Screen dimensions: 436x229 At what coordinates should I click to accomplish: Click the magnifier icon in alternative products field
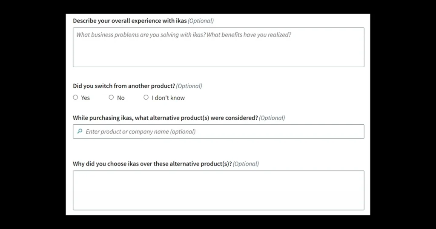80,131
